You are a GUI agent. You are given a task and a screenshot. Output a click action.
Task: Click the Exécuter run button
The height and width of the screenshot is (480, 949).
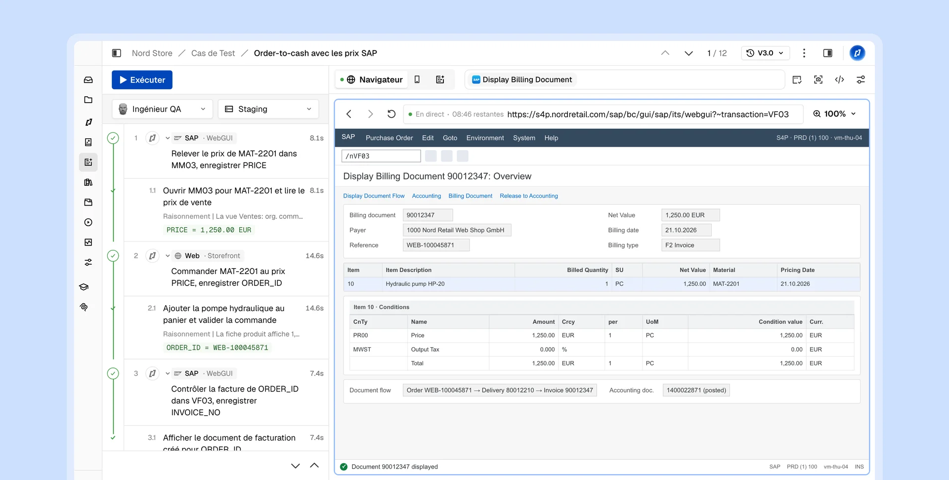[142, 80]
